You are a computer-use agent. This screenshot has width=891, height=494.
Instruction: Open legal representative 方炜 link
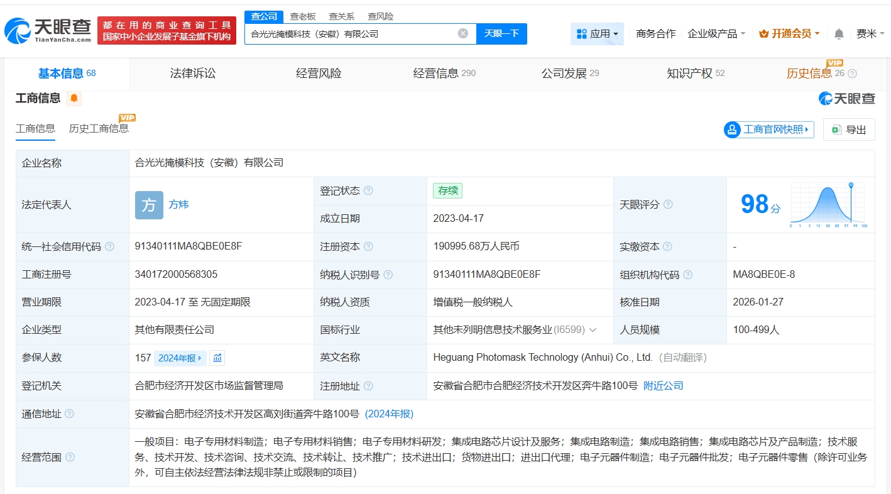tap(178, 204)
